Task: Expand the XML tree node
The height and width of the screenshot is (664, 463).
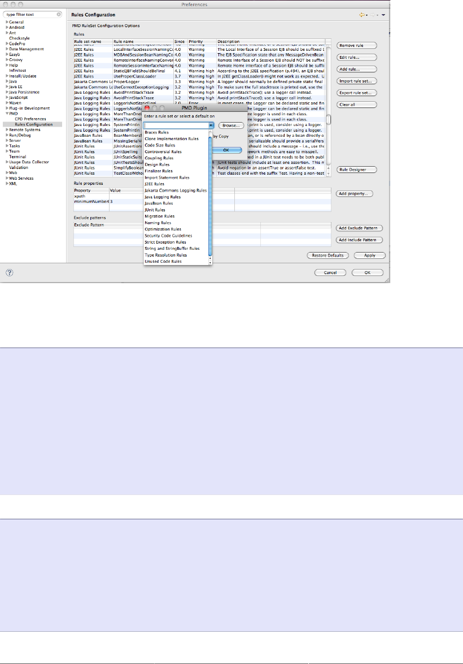Action: (7, 183)
